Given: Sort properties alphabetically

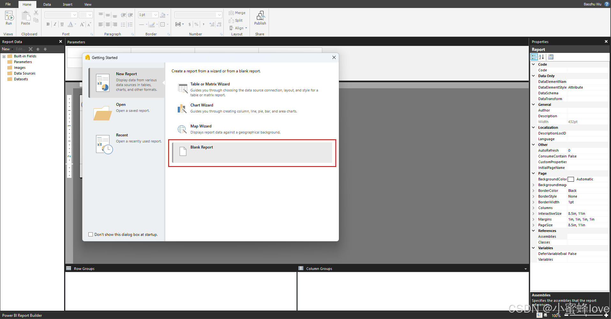Looking at the screenshot, I should click(541, 57).
